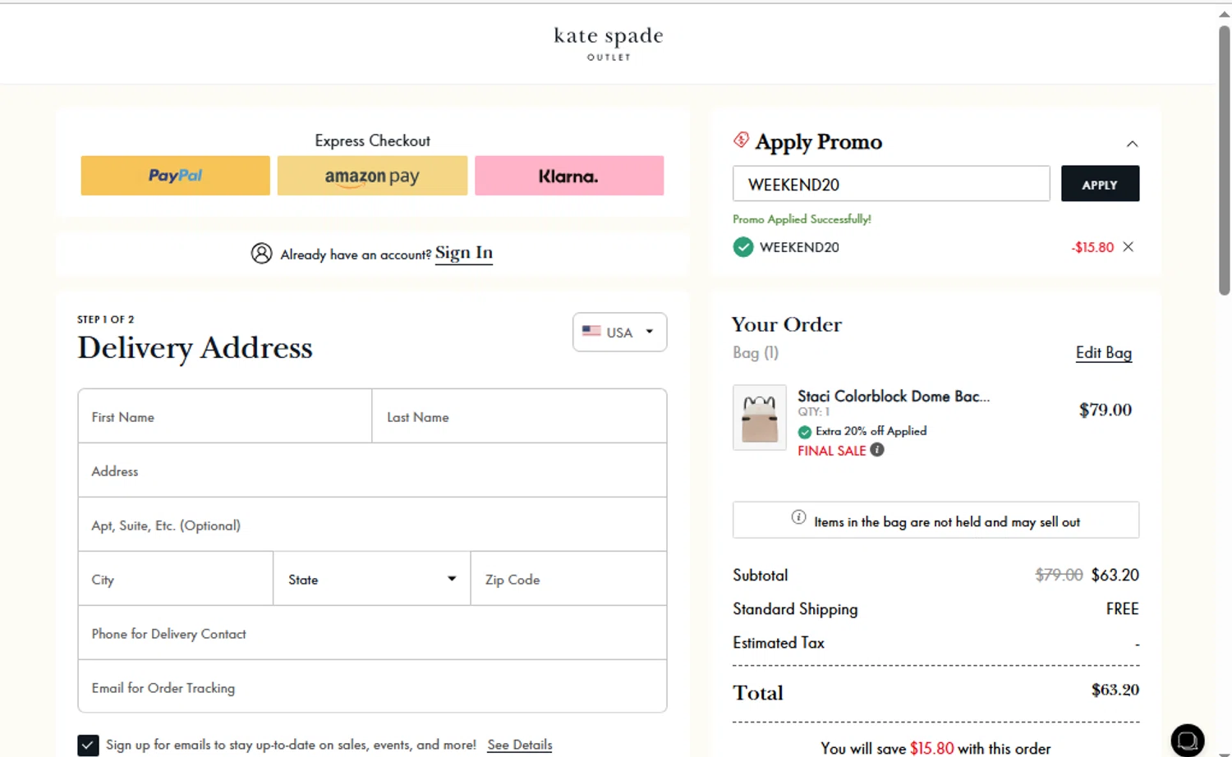
Task: Click the Total amount $63.20
Action: pyautogui.click(x=1115, y=690)
